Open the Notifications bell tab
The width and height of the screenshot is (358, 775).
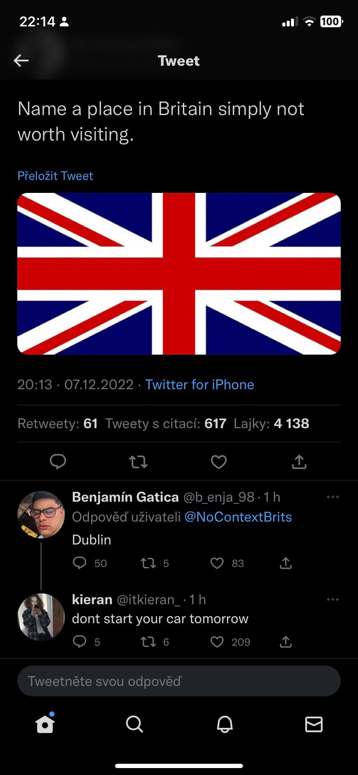224,724
